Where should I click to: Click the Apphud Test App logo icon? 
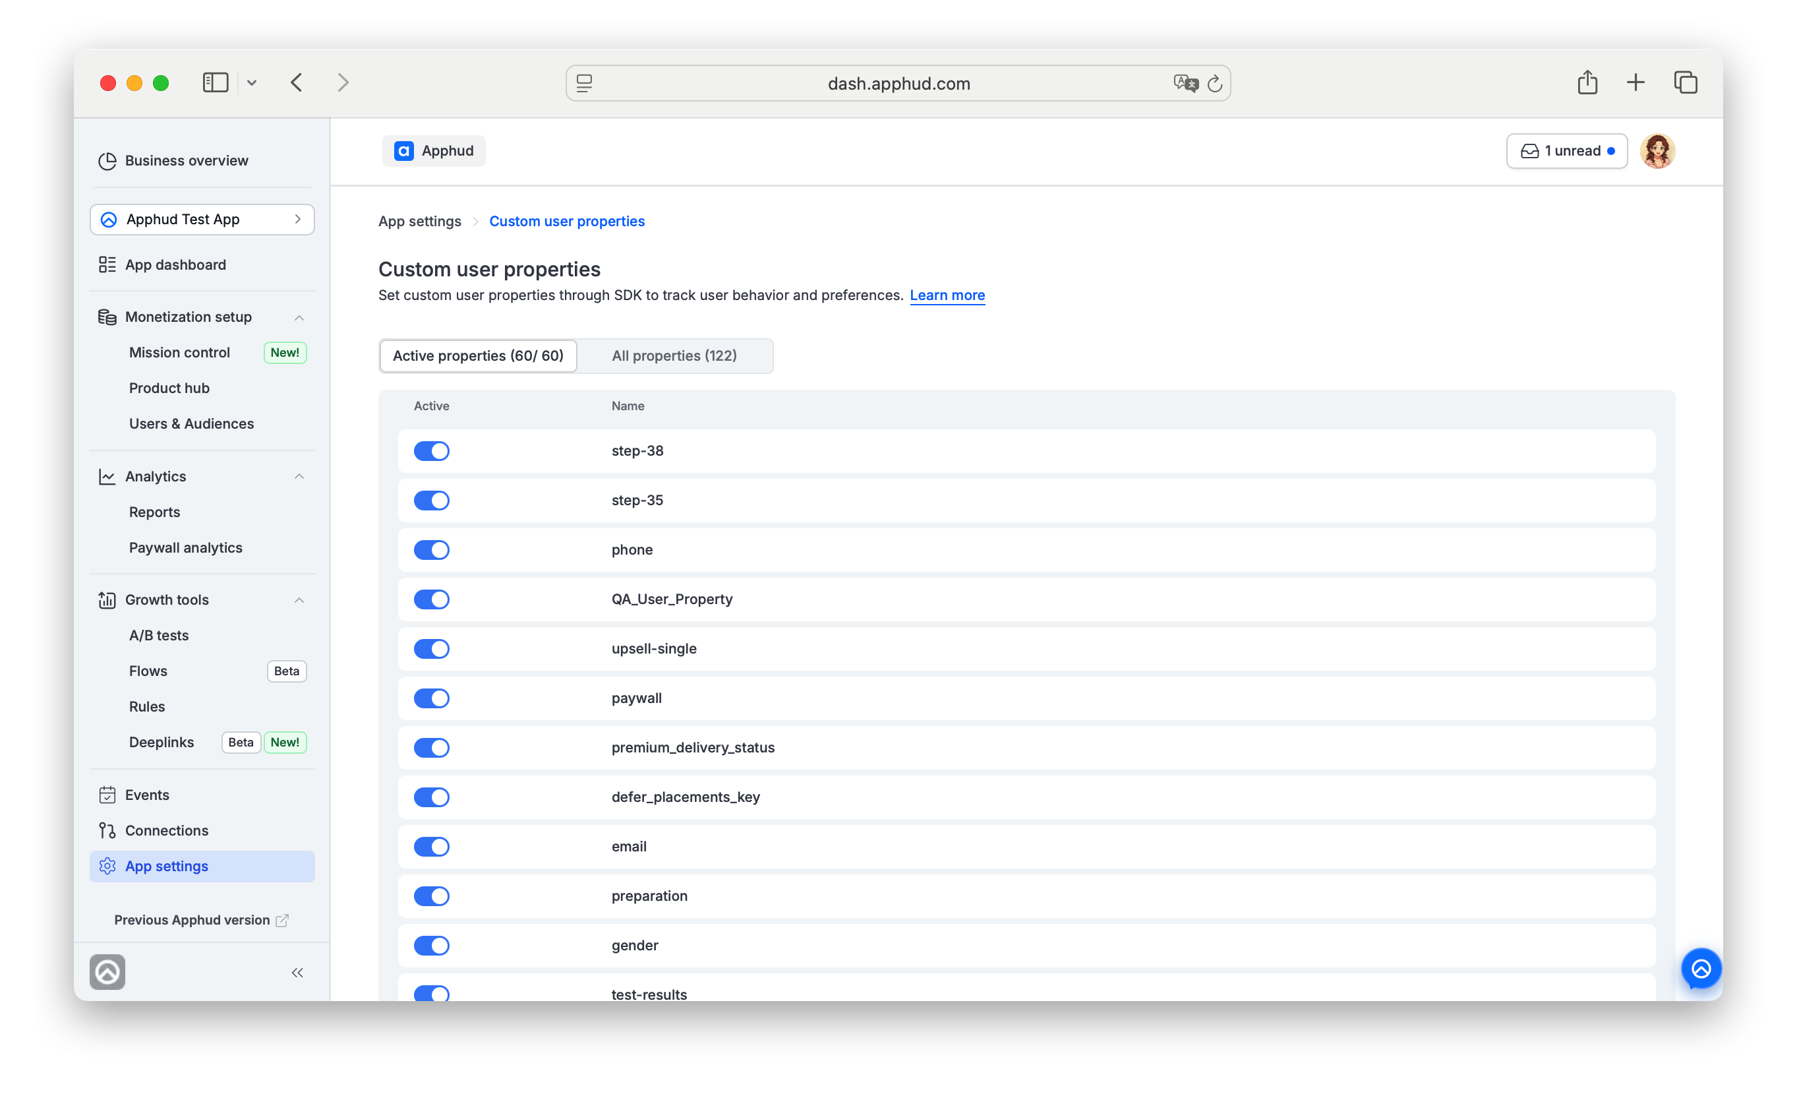tap(109, 220)
